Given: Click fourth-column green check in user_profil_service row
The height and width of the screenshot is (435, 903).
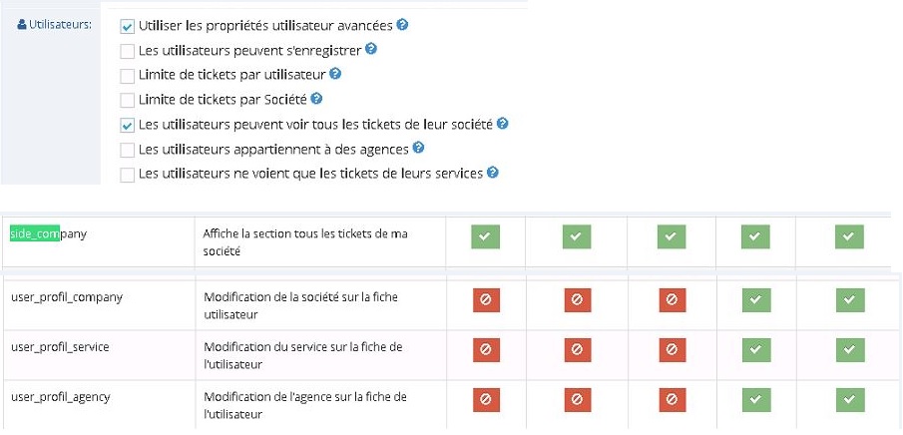Looking at the screenshot, I should tap(756, 349).
